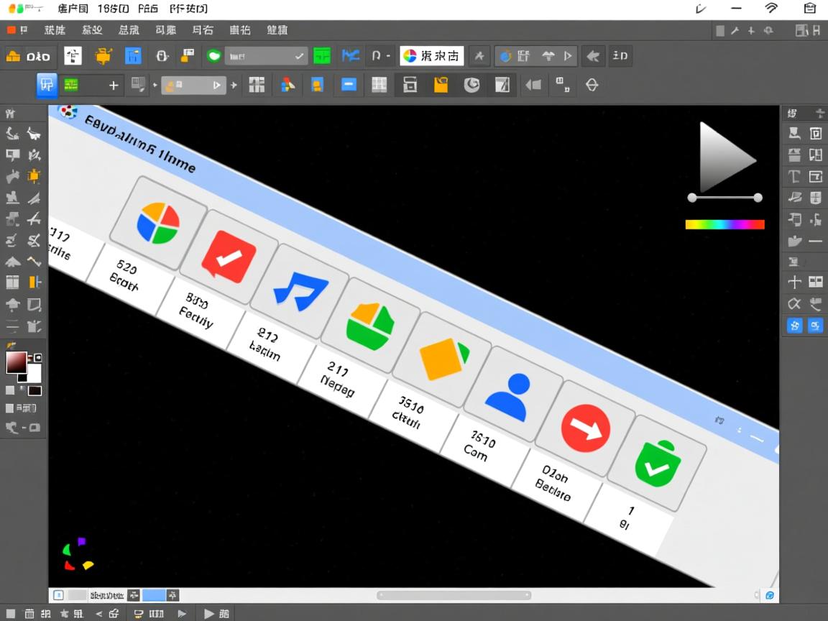The image size is (828, 621).
Task: Open the gray dropdown showing a checkmark
Action: point(266,56)
